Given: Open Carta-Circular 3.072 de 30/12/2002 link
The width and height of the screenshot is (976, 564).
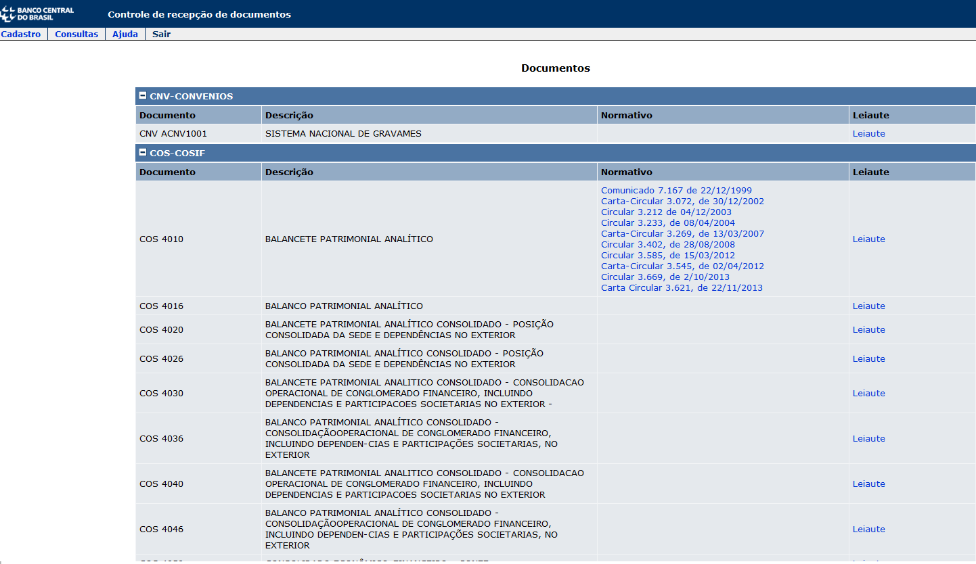Looking at the screenshot, I should tap(682, 201).
